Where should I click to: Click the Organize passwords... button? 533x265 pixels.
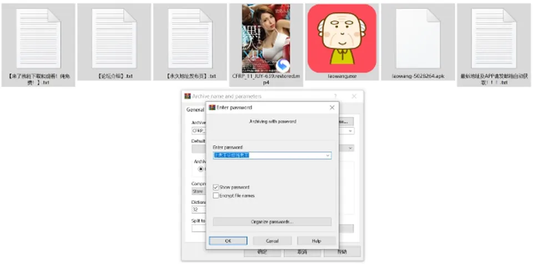coord(272,222)
